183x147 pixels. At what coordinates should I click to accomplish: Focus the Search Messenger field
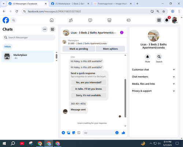tap(29, 37)
